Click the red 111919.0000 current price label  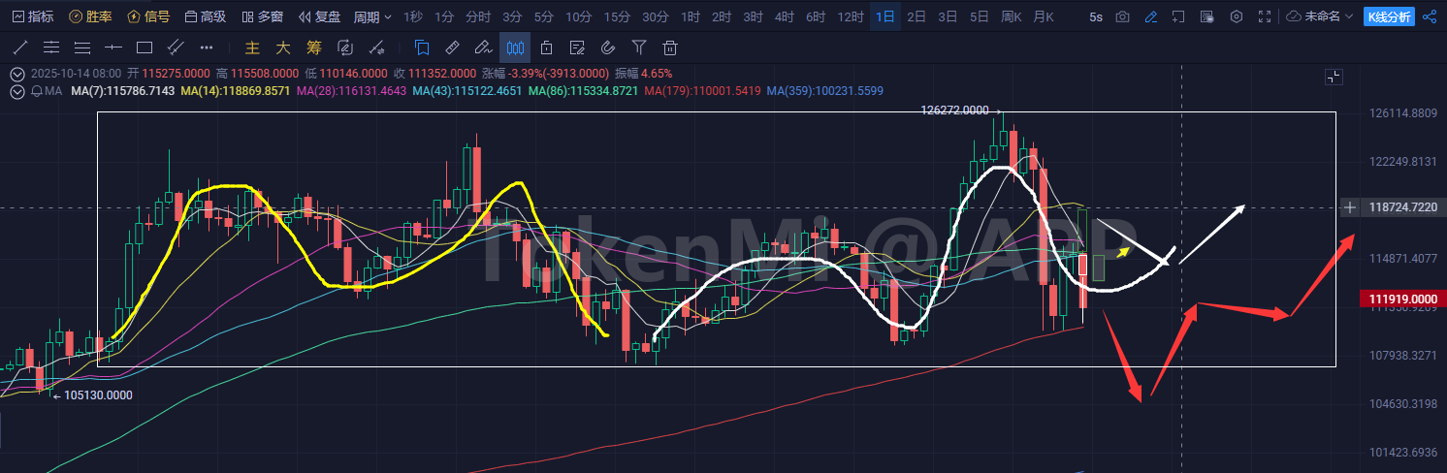pos(1402,299)
